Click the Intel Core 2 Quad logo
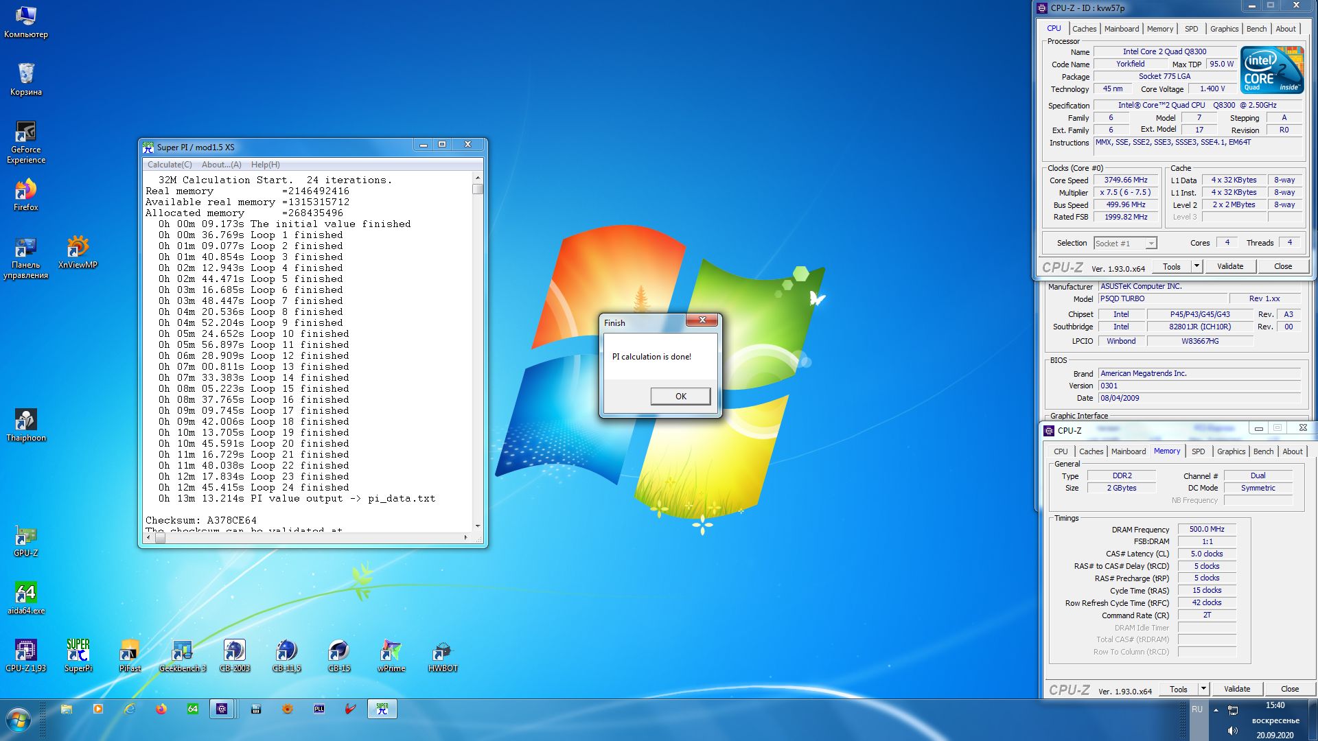The image size is (1318, 741). point(1272,69)
